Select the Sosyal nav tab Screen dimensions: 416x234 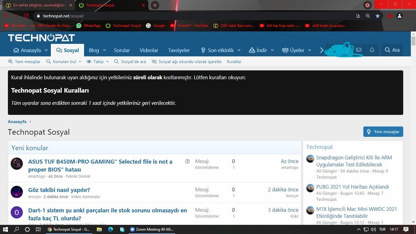point(67,50)
